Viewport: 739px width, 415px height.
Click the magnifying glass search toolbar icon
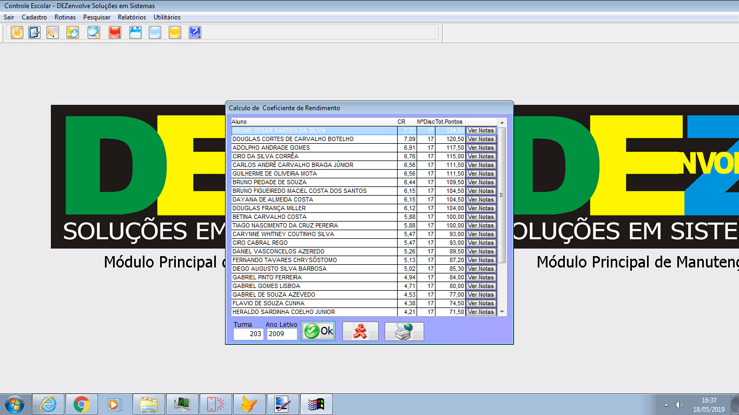click(x=94, y=32)
